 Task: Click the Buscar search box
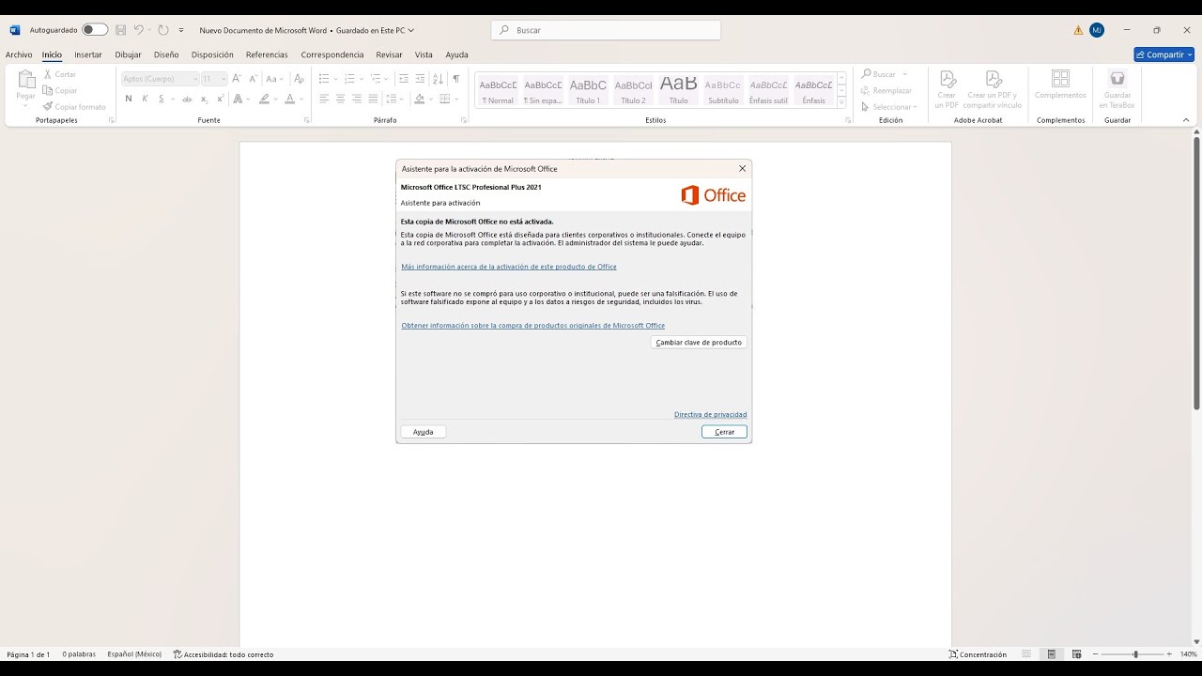[x=606, y=30]
